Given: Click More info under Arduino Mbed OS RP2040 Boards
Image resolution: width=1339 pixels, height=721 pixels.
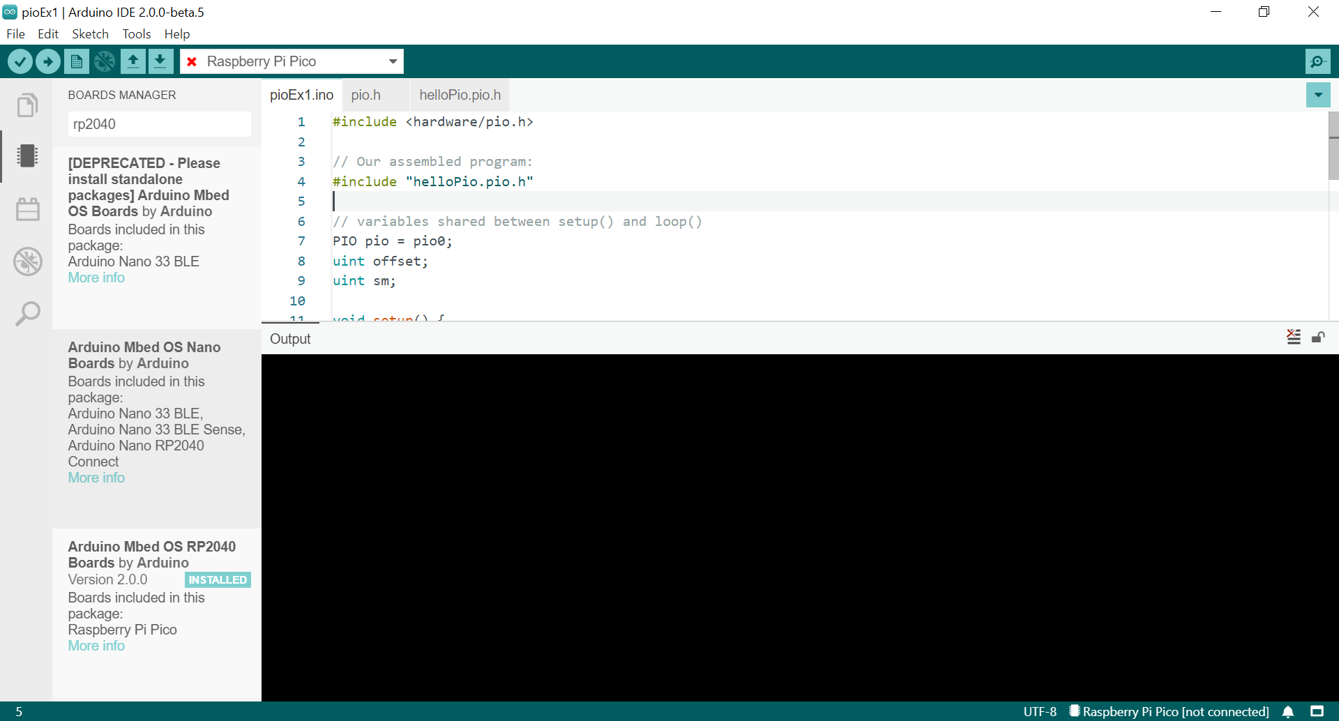Looking at the screenshot, I should tap(96, 646).
